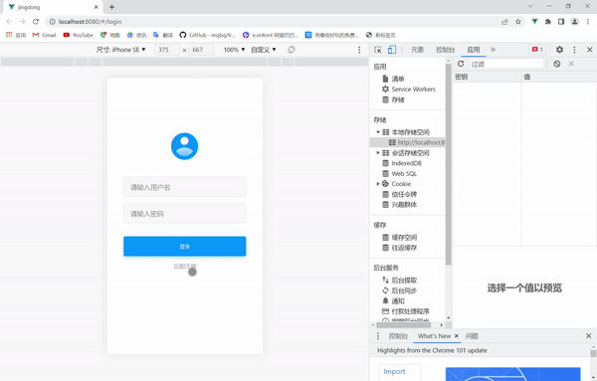597x381 pixels.
Task: Open the GitHub bookmark
Action: pos(208,35)
